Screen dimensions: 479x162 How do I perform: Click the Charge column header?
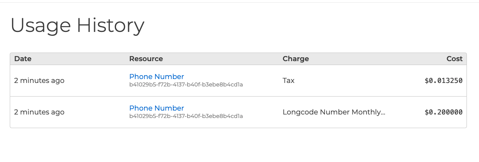click(x=295, y=59)
